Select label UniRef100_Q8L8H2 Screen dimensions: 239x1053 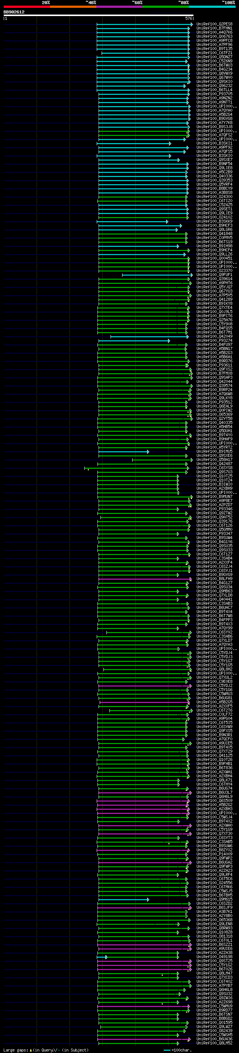tap(214, 670)
